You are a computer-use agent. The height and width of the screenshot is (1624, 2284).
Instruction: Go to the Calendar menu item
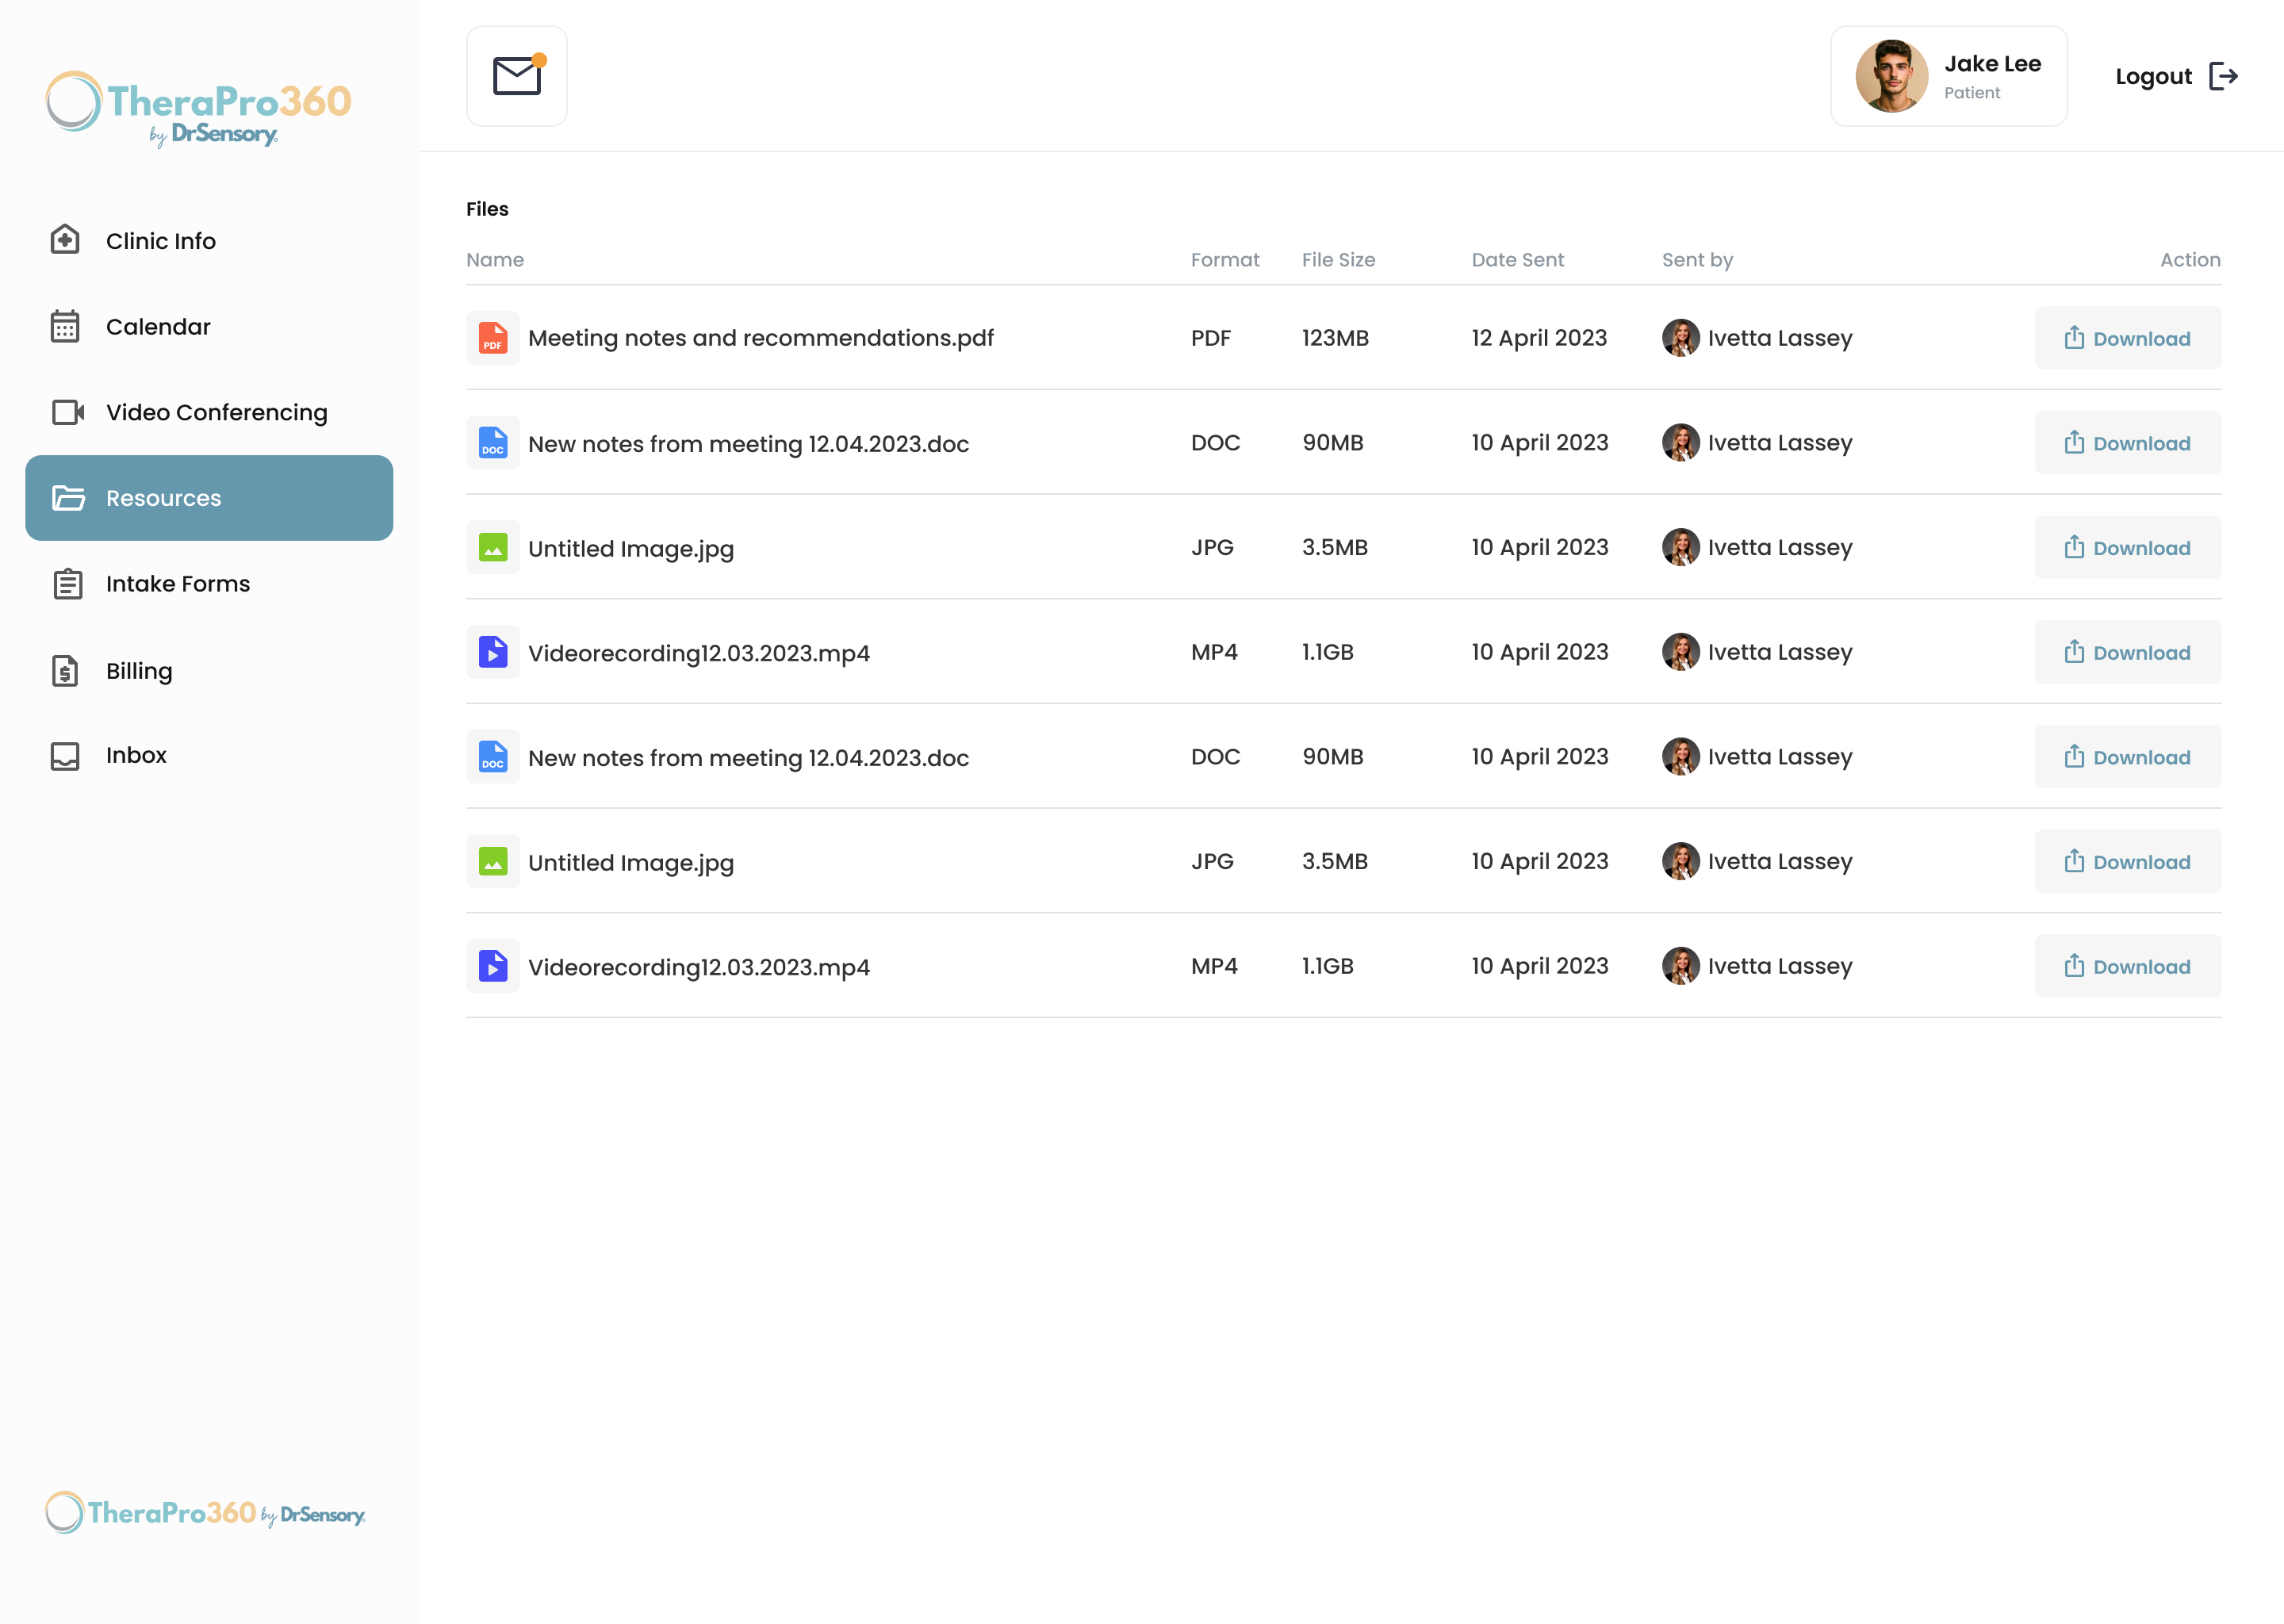tap(209, 327)
